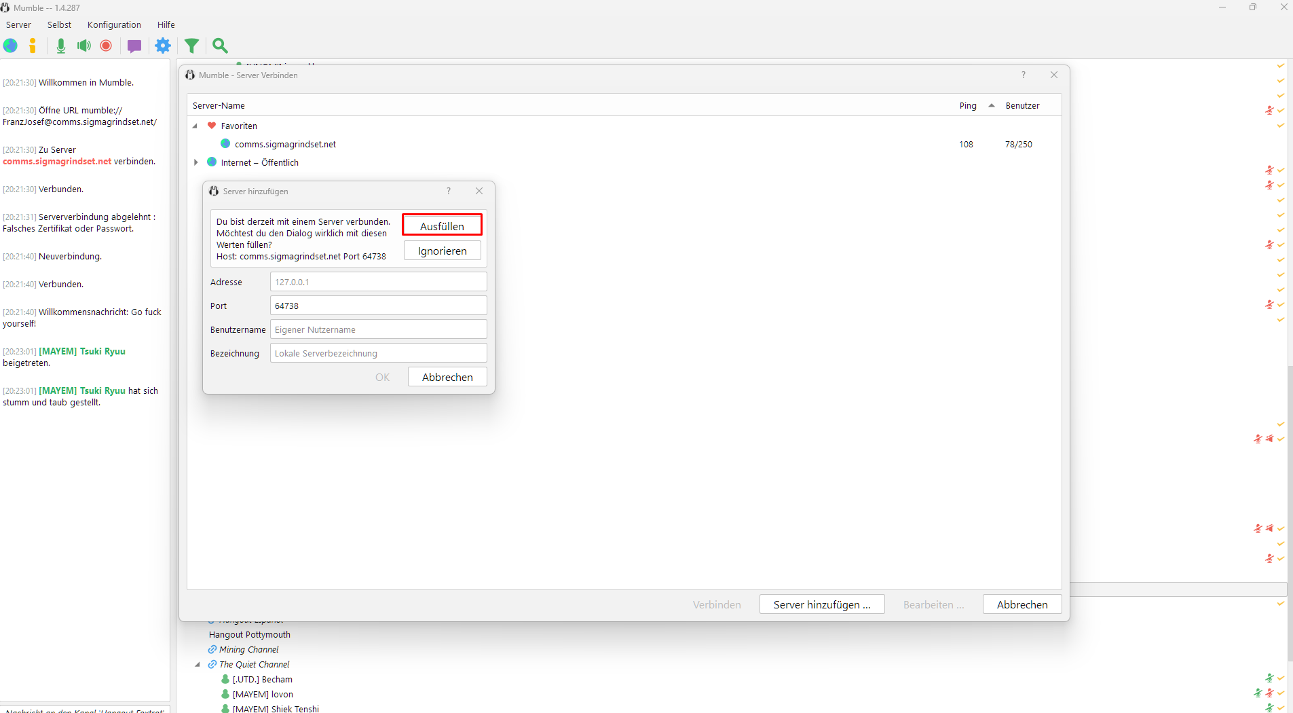
Task: Focus the Benutzername input field
Action: click(x=378, y=329)
